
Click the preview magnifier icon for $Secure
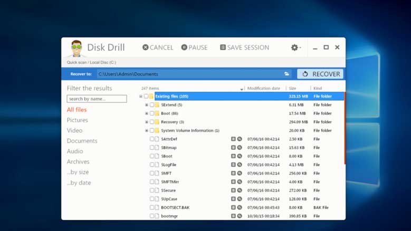click(240, 190)
